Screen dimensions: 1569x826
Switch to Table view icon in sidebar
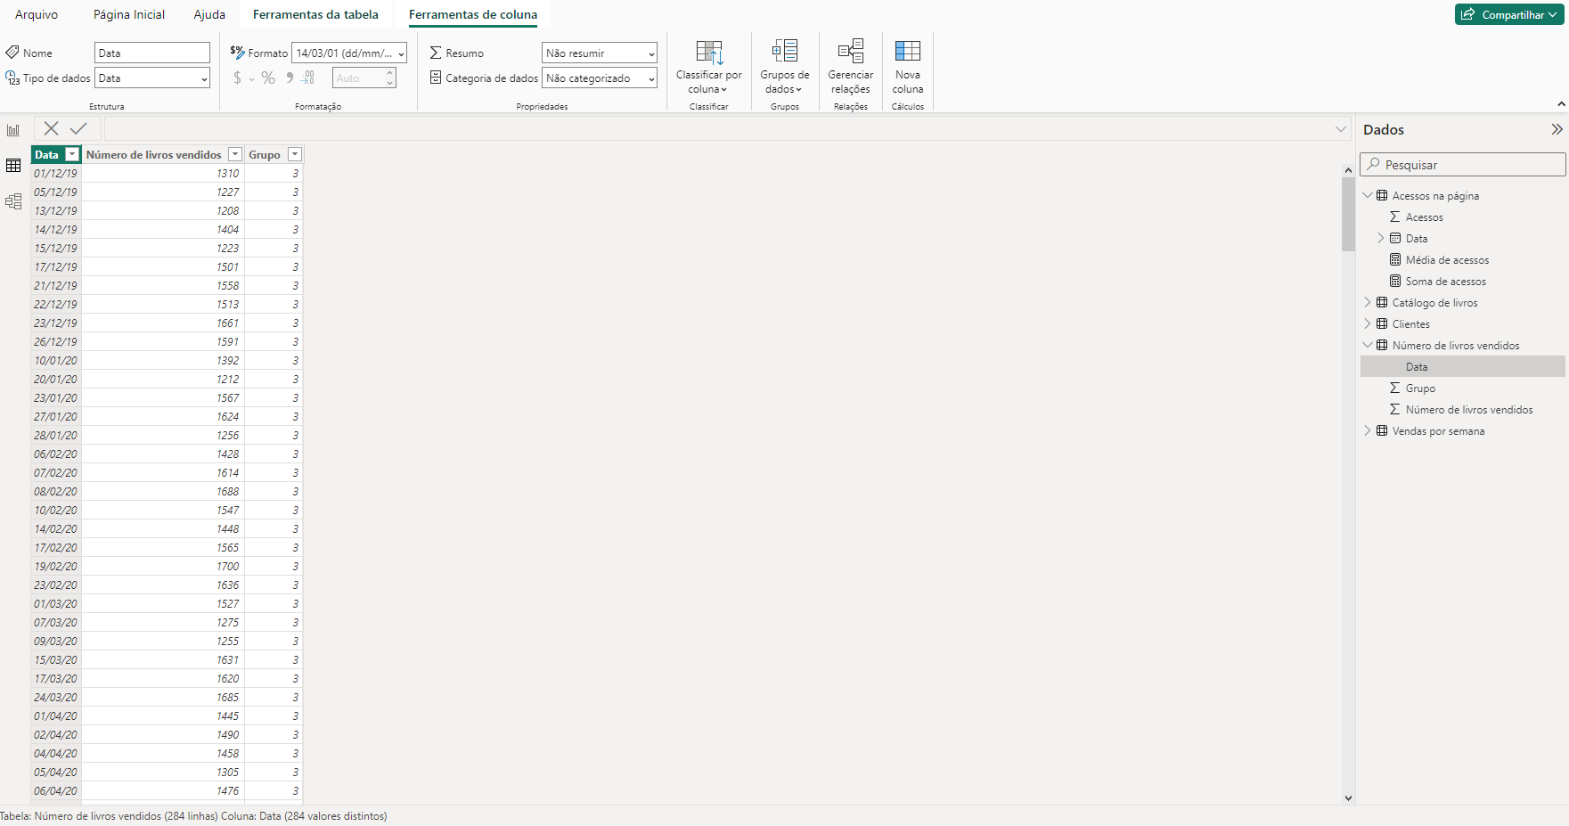(13, 166)
